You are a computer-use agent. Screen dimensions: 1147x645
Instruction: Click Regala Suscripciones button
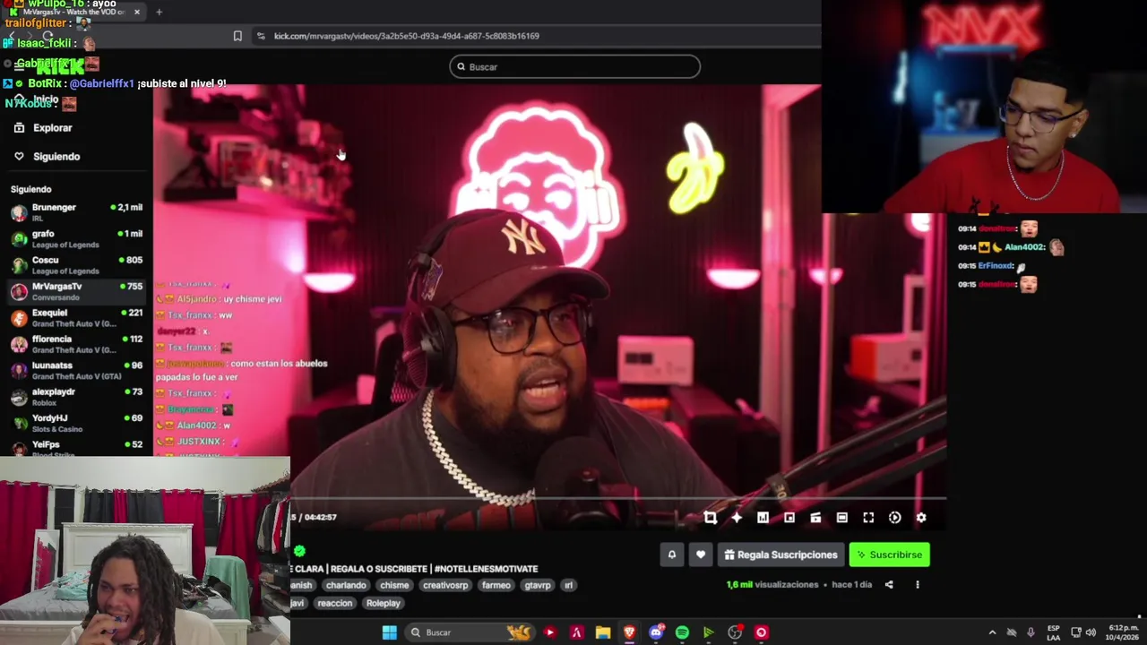[x=780, y=555]
